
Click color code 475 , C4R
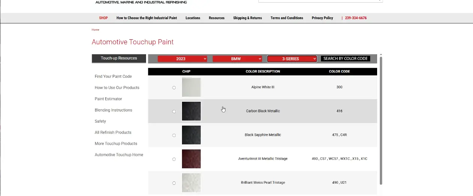pos(339,135)
